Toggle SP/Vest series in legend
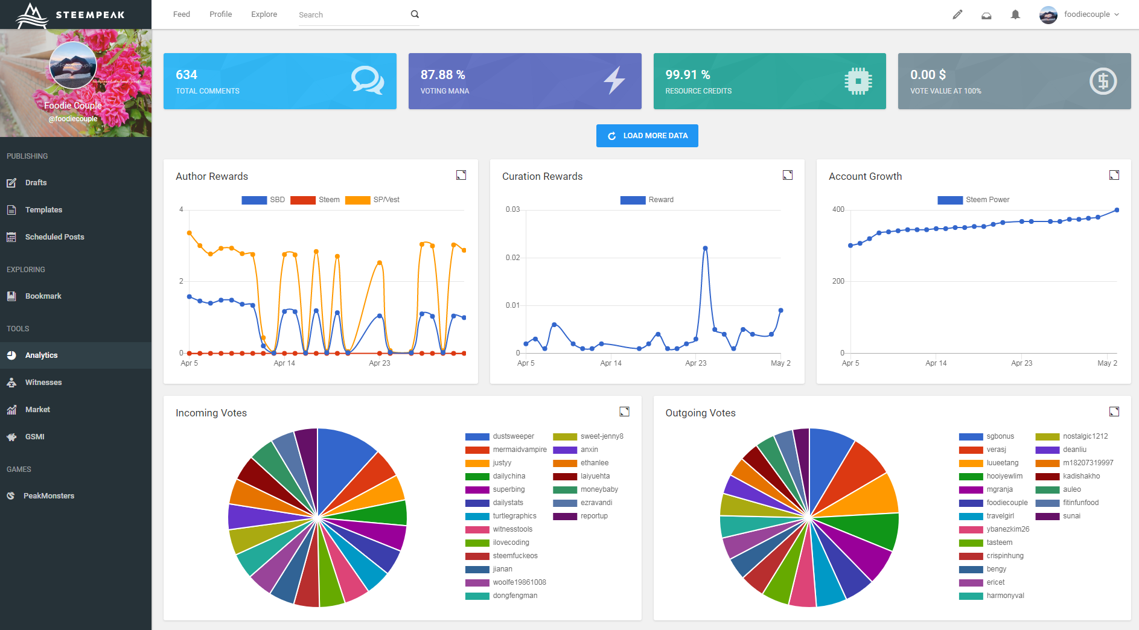The height and width of the screenshot is (630, 1139). coord(372,200)
